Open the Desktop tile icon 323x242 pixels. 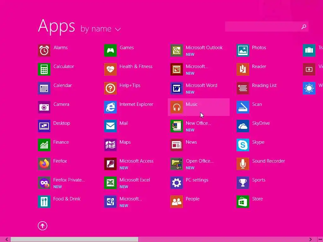tap(44, 126)
